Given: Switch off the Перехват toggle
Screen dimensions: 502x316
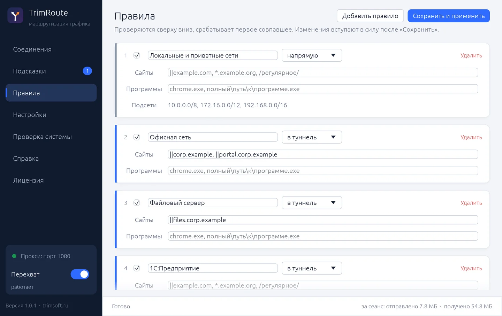Looking at the screenshot, I should pyautogui.click(x=80, y=275).
